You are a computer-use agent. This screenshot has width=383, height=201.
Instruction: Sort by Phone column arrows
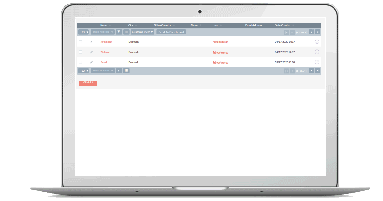coord(200,26)
